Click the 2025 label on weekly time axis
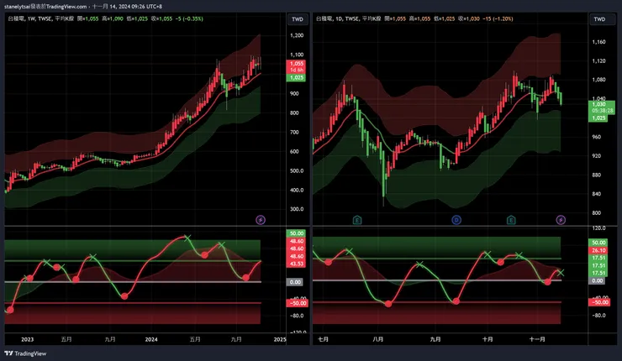Screen dimensions: 622x361 pyautogui.click(x=280, y=340)
